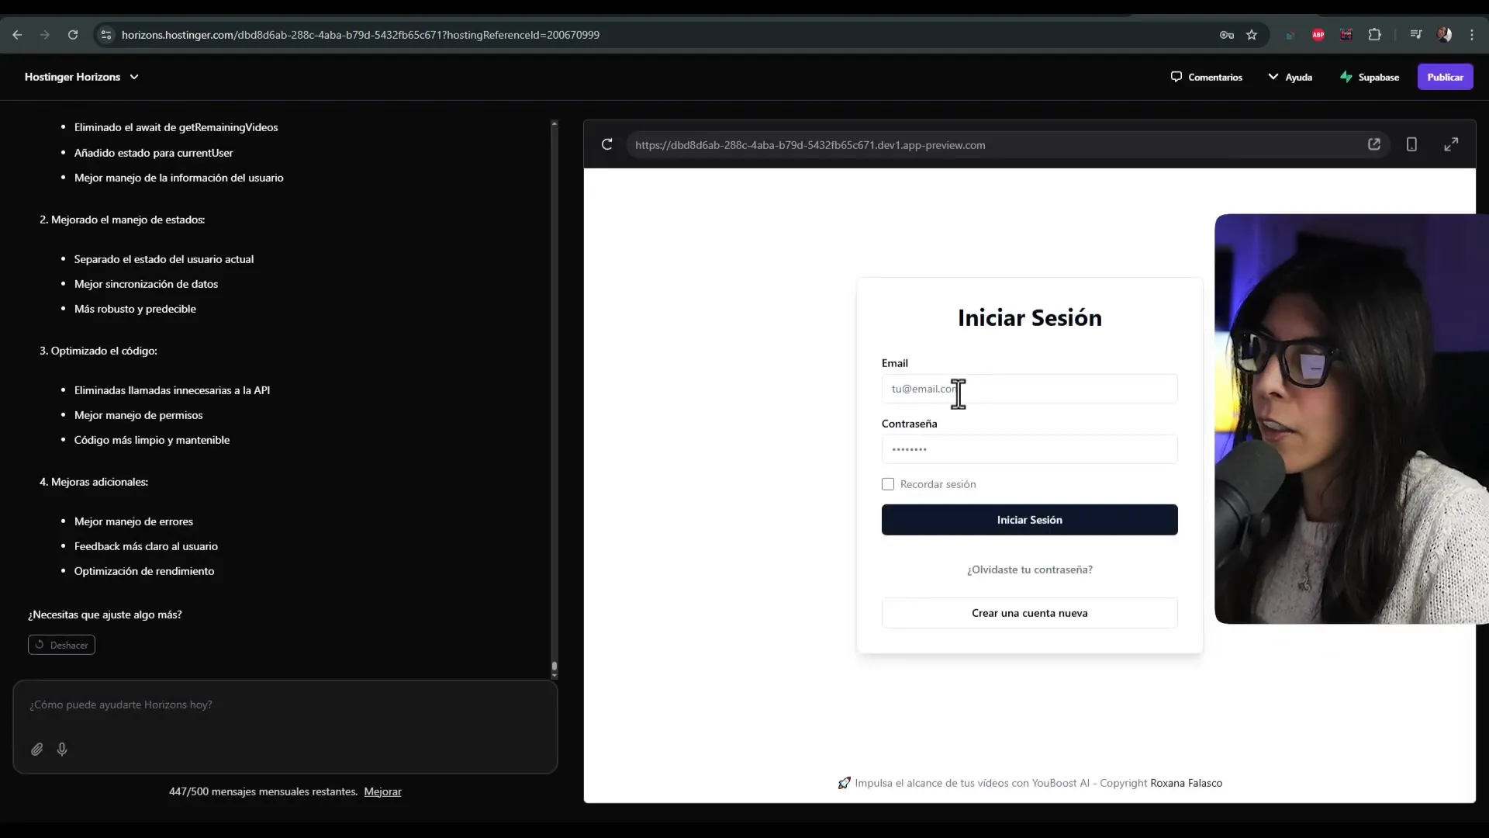The height and width of the screenshot is (838, 1489).
Task: Open the Comentarios panel
Action: click(x=1207, y=77)
